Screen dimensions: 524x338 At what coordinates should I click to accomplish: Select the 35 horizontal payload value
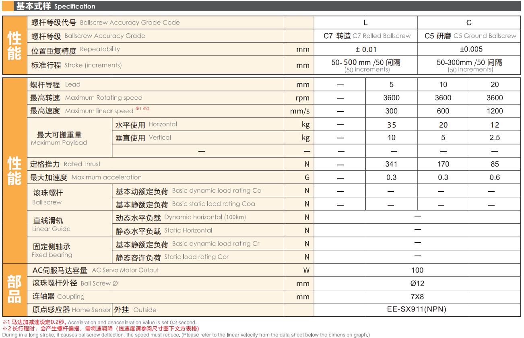392,125
